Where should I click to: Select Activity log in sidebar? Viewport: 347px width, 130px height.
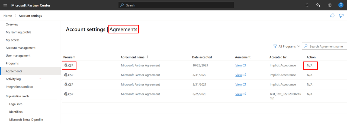[x=13, y=79]
